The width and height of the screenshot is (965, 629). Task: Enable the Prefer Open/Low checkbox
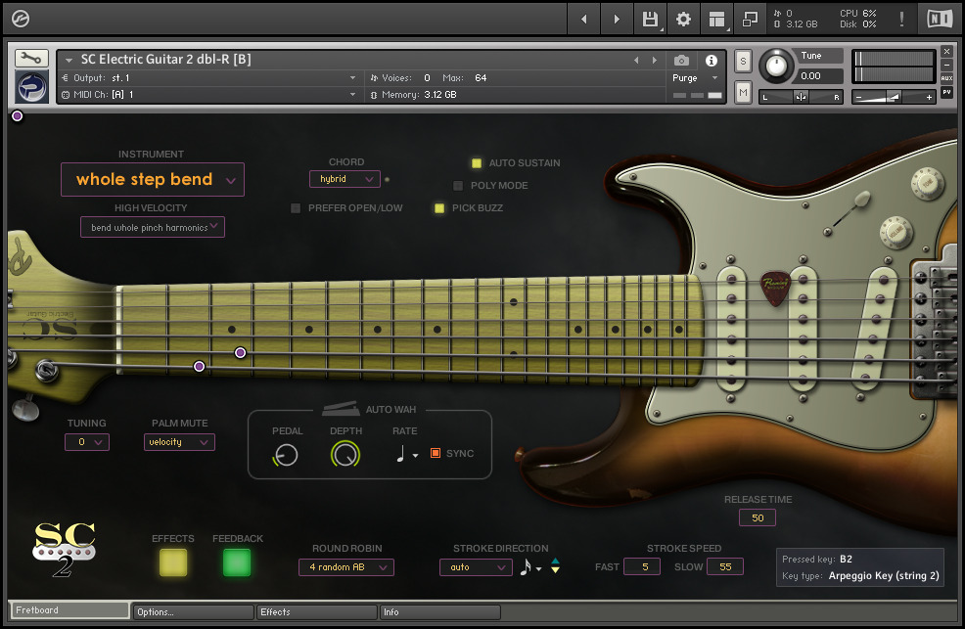pyautogui.click(x=296, y=208)
